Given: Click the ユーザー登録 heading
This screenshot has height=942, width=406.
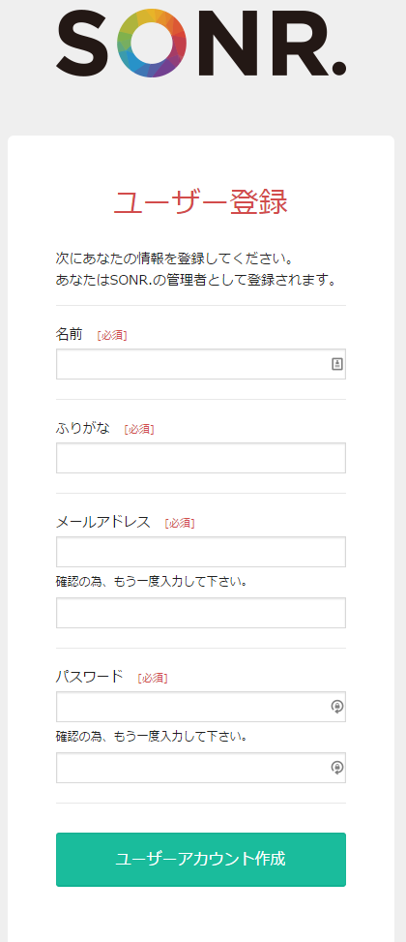Looking at the screenshot, I should 201,203.
